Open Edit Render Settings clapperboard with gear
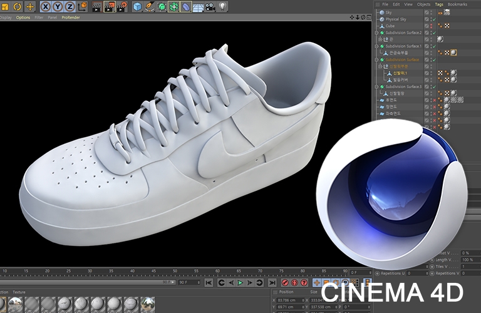Image resolution: width=481 pixels, height=313 pixels. point(122,7)
